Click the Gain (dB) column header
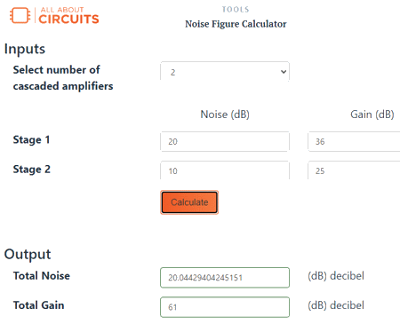Screen dimensions: 400x324 372,115
